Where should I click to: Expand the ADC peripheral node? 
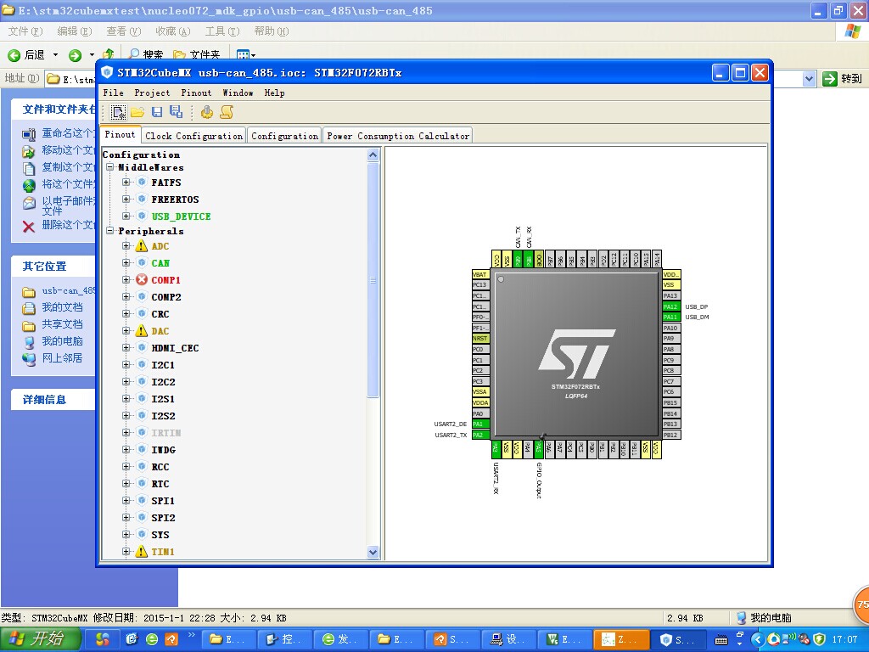126,245
